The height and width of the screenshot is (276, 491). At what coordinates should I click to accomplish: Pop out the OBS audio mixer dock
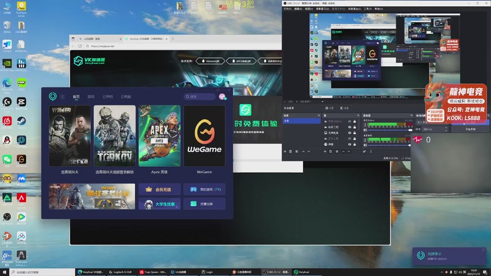point(411,115)
